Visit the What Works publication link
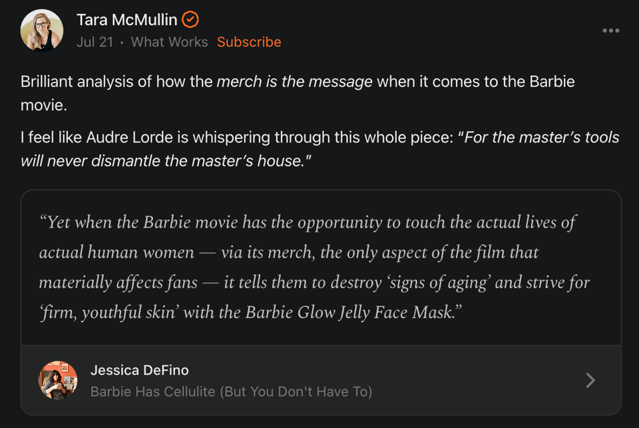The height and width of the screenshot is (428, 639). pyautogui.click(x=169, y=42)
